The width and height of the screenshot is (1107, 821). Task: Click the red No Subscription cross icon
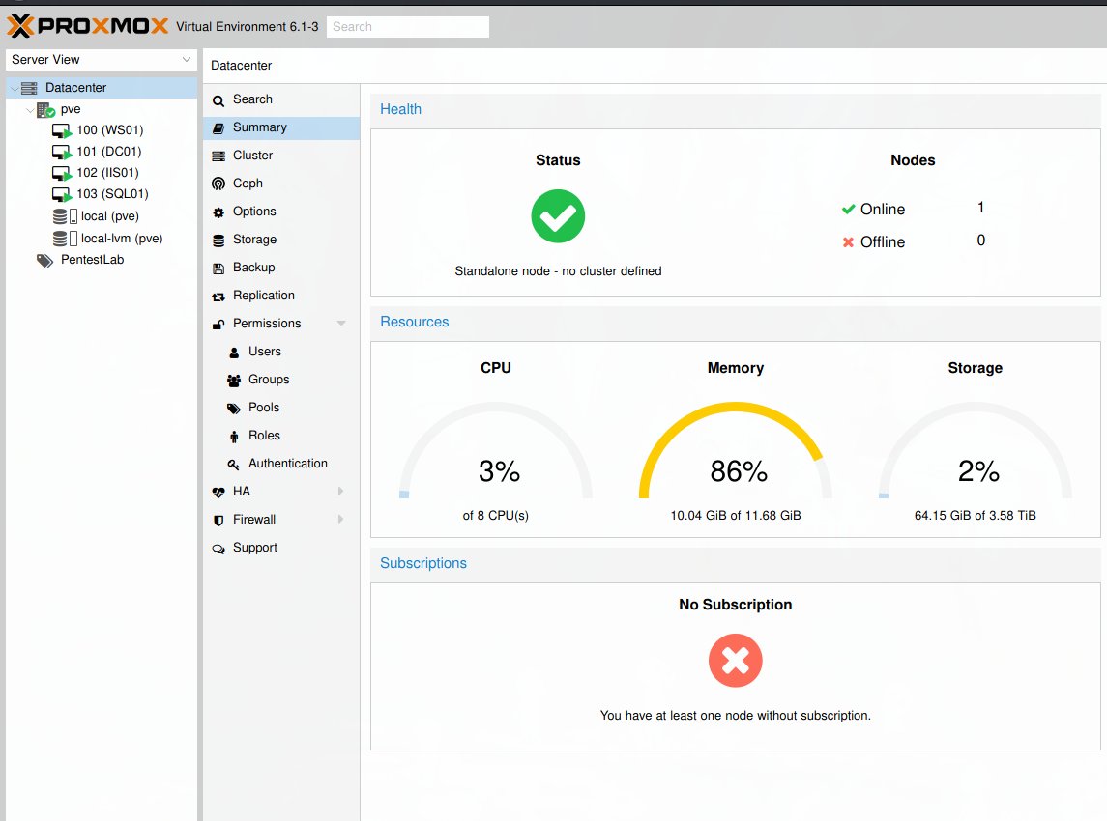pyautogui.click(x=735, y=661)
